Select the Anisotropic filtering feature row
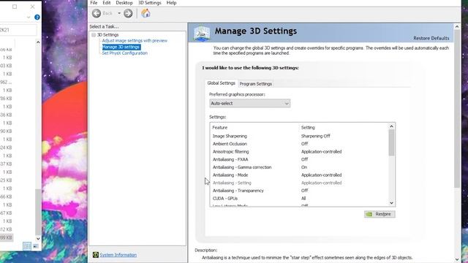Viewport: 468px width, 263px height. 299,151
